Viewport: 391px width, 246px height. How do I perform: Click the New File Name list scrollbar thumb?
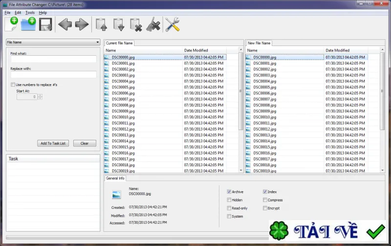pyautogui.click(x=382, y=91)
